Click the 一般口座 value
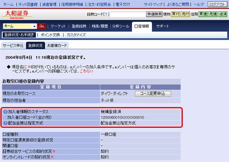Viewport: 229px width, 162px height. (108, 135)
